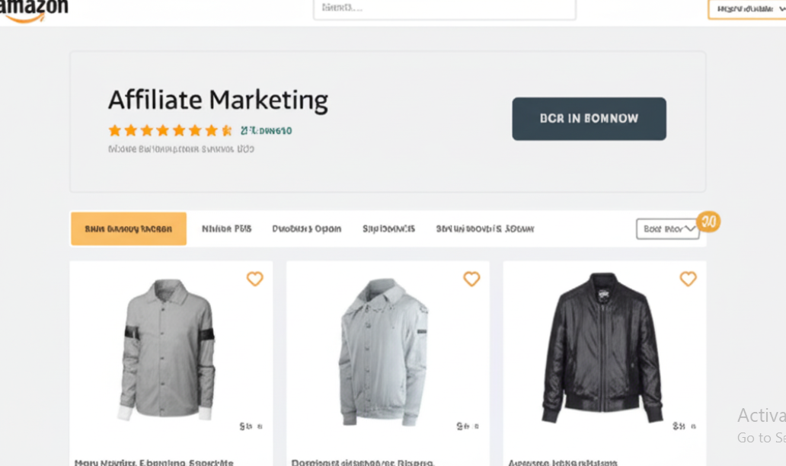This screenshot has width=786, height=466.
Task: Open the reviews count link beside the stars
Action: click(268, 130)
